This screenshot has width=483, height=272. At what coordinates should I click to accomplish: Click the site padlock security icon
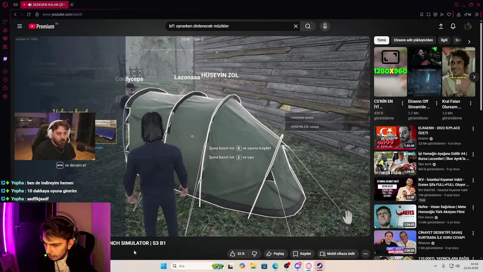click(37, 14)
